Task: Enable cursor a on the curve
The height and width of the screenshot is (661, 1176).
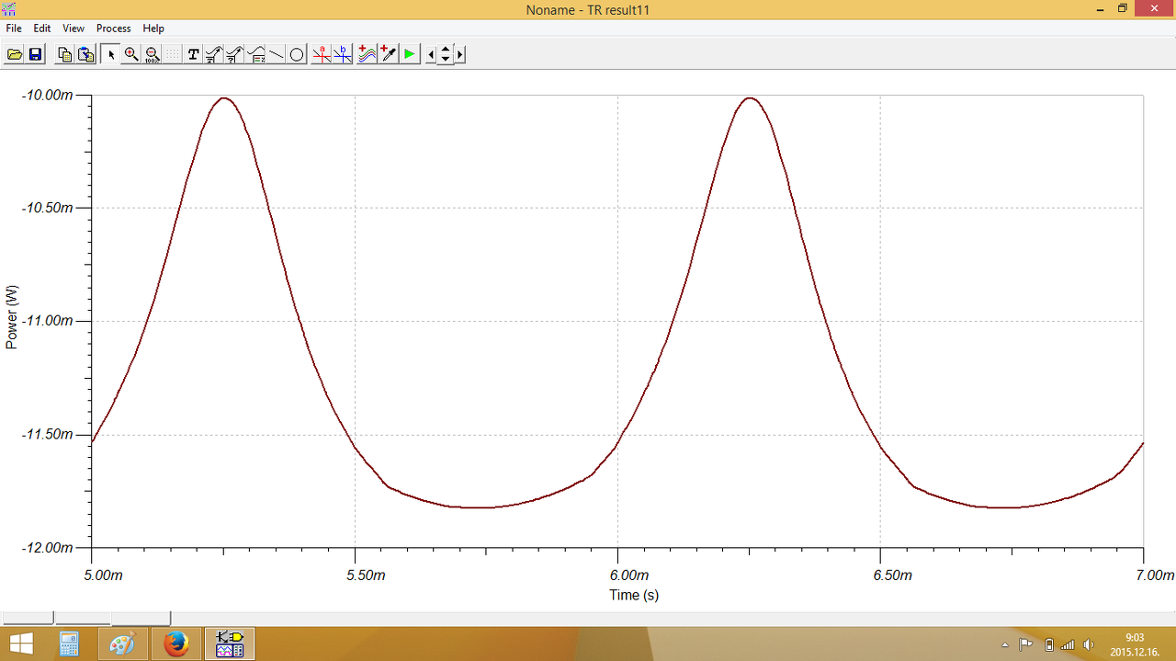Action: point(322,54)
